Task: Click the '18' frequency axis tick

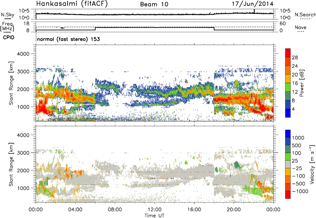Action: [x=26, y=23]
